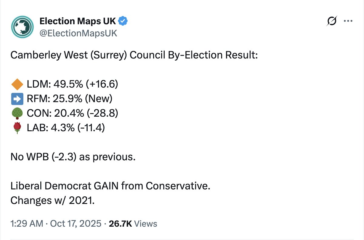
Task: Click the Oct 17, 2025 date
Action: tap(76, 224)
